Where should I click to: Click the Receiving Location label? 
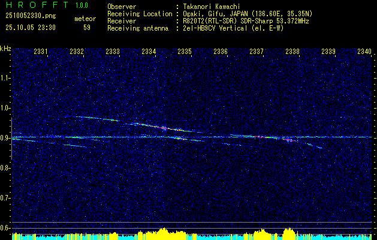(x=140, y=14)
